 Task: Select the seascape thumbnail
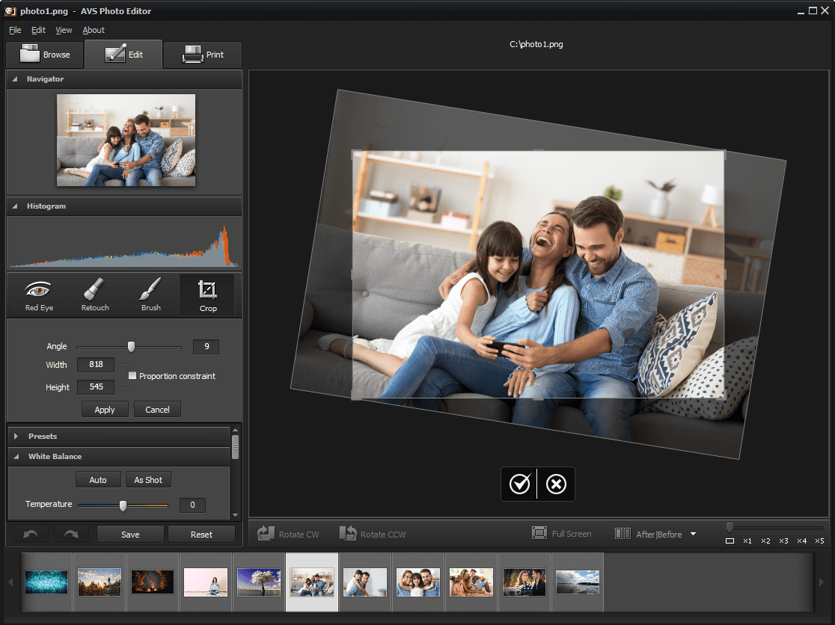pos(578,582)
